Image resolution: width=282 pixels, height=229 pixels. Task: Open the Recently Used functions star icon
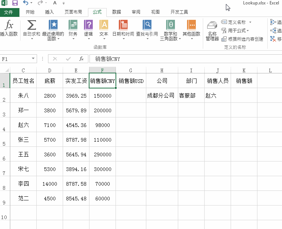point(53,25)
